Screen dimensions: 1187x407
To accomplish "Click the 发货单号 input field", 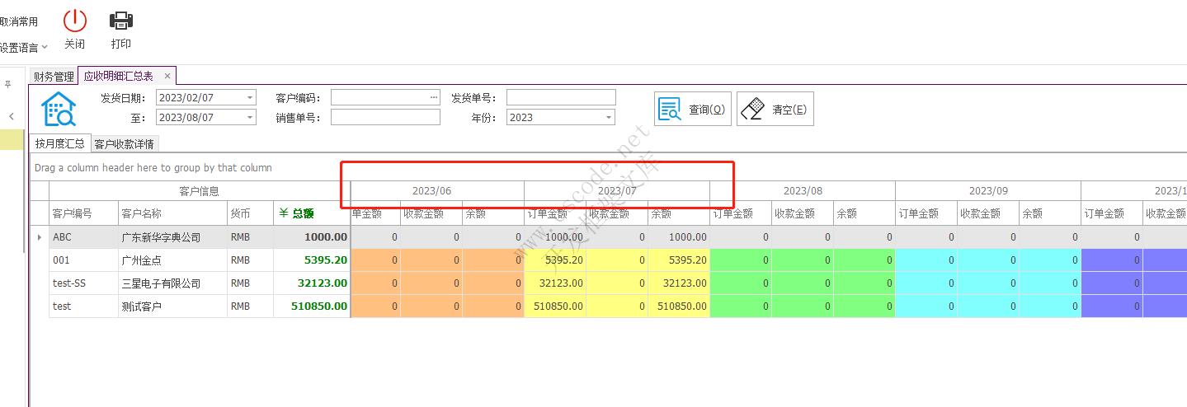I will coord(561,97).
